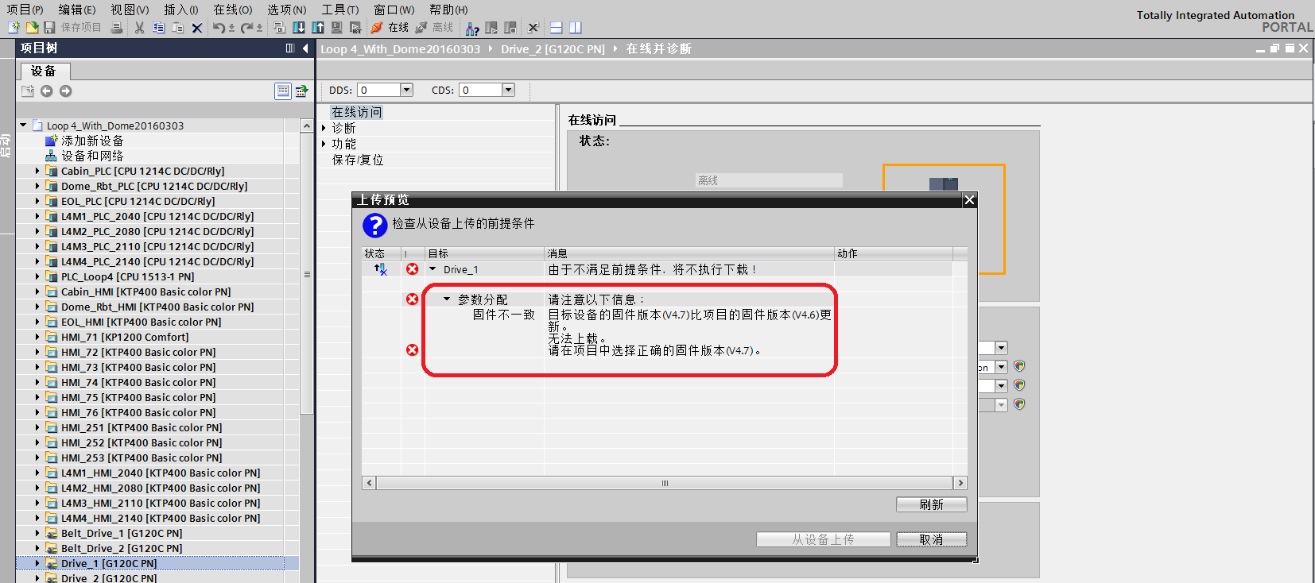Click the Download to device icon

[x=299, y=28]
